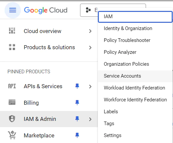Unpin Billing from pinned products
This screenshot has width=173, height=143.
coord(77,102)
